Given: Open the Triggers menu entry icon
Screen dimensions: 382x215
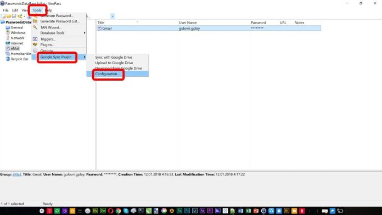Looking at the screenshot, I should coord(35,39).
